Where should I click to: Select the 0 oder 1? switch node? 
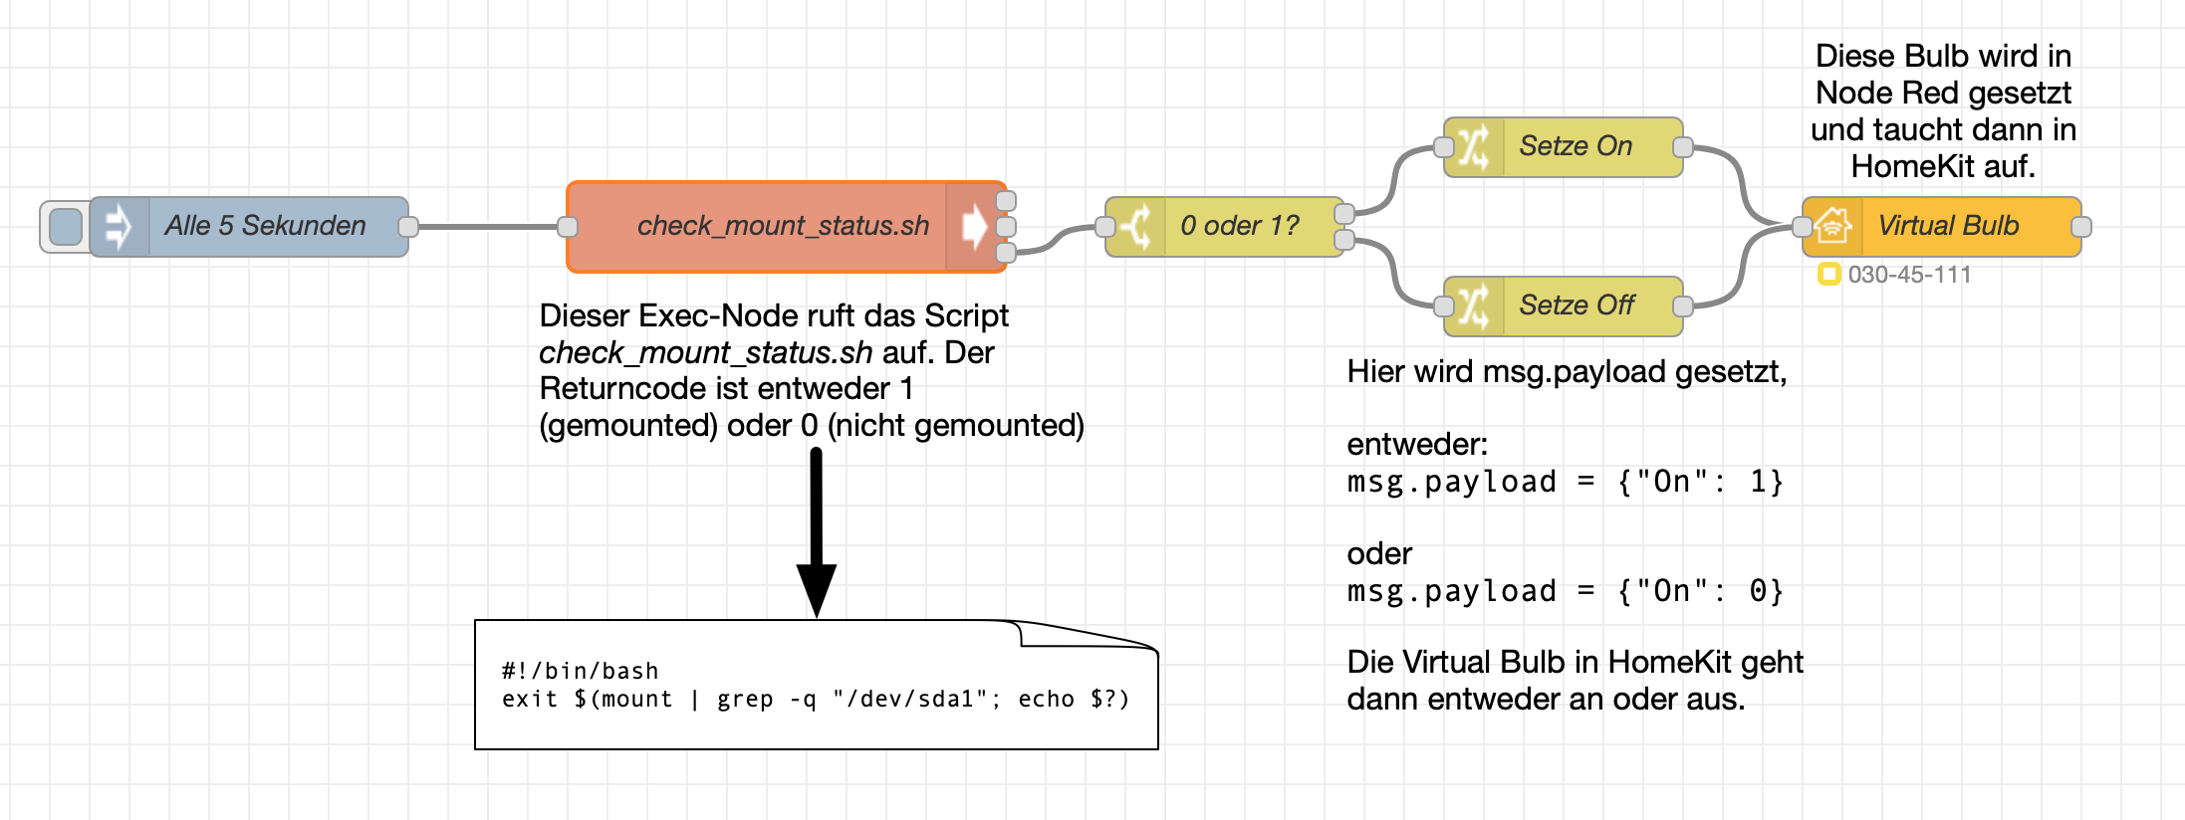coord(1239,226)
